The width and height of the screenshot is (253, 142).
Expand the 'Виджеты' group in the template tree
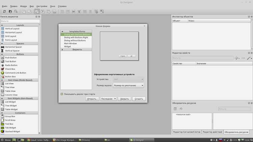[62, 50]
